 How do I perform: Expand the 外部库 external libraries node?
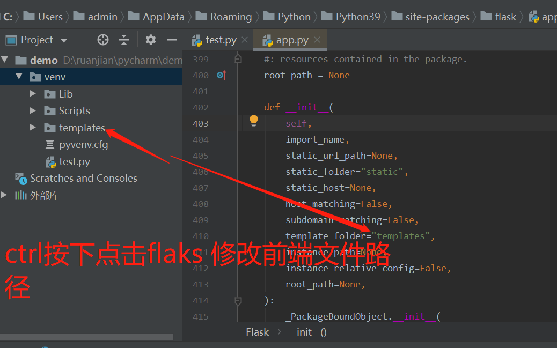[4, 195]
